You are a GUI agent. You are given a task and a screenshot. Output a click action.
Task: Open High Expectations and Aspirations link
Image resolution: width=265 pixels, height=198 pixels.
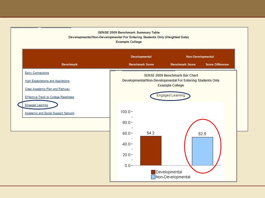pyautogui.click(x=47, y=81)
